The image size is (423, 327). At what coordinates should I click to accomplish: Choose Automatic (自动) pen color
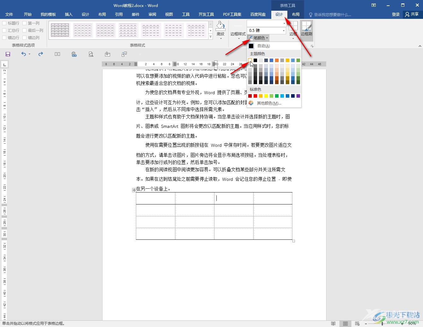[274, 46]
